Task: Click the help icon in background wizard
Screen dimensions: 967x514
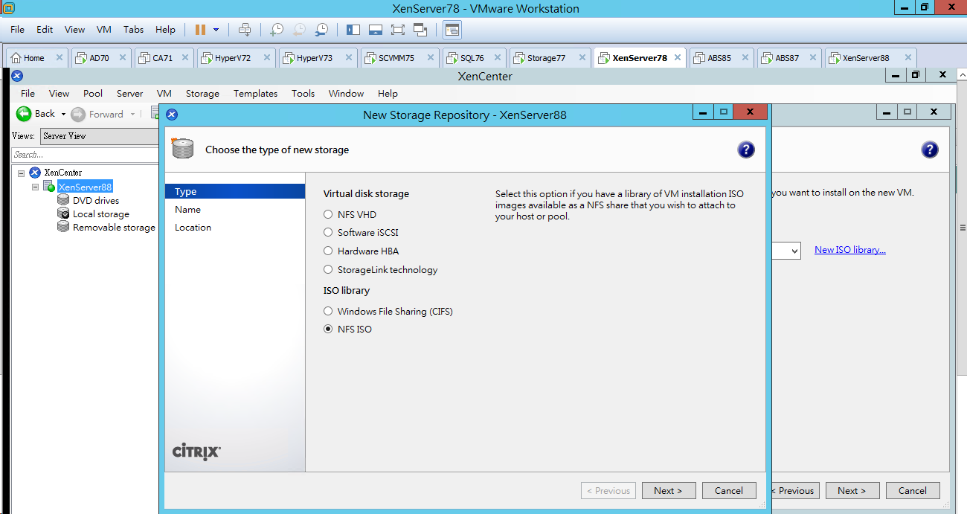Action: (x=930, y=150)
